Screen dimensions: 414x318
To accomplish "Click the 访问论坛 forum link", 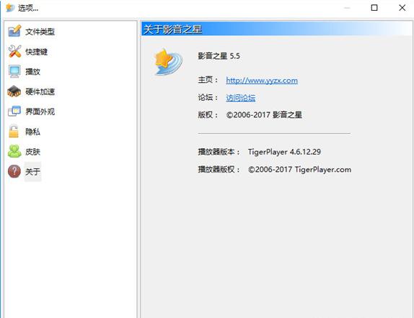I will click(240, 98).
